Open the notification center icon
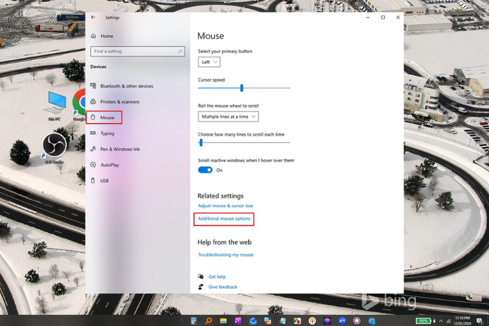Image resolution: width=489 pixels, height=326 pixels. [x=479, y=321]
